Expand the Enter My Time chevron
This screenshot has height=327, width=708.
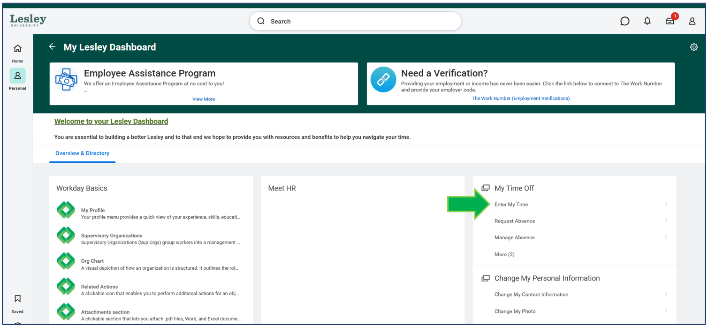pyautogui.click(x=666, y=204)
